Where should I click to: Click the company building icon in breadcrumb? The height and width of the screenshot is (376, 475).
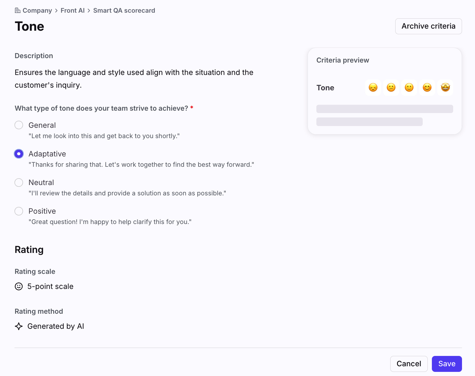[x=18, y=11]
